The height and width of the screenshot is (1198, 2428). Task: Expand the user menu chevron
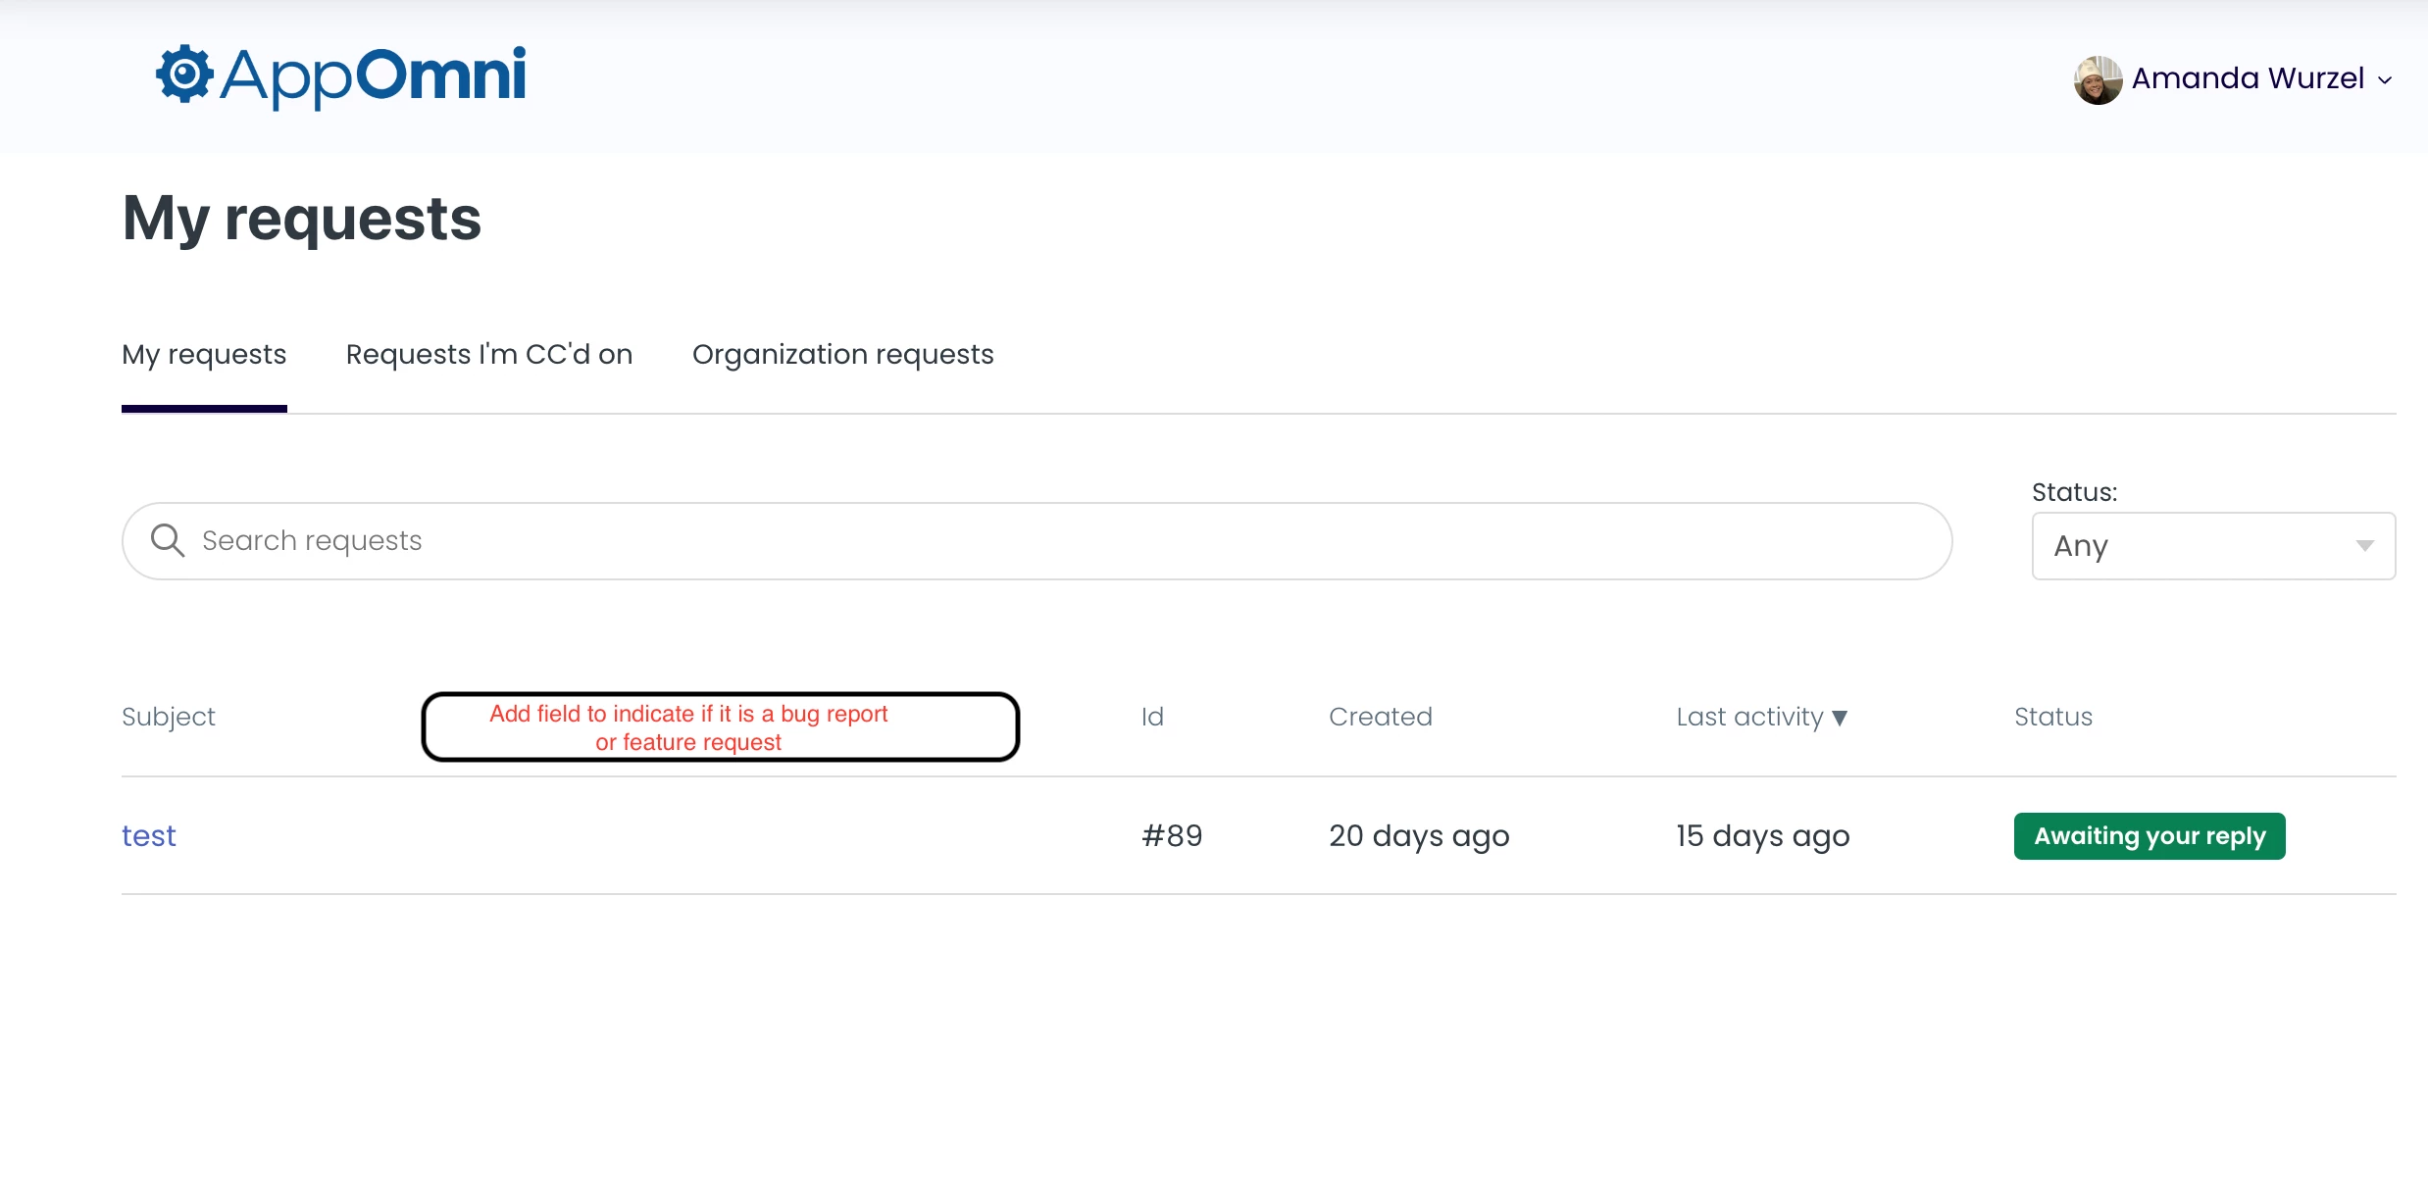[2385, 80]
